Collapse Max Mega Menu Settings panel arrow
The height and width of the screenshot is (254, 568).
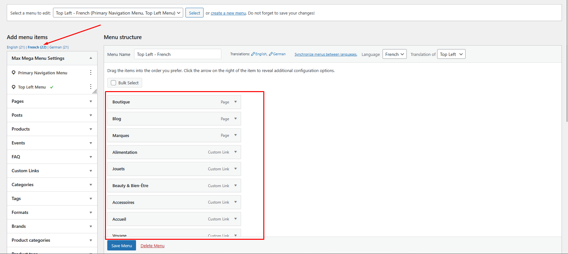[91, 58]
